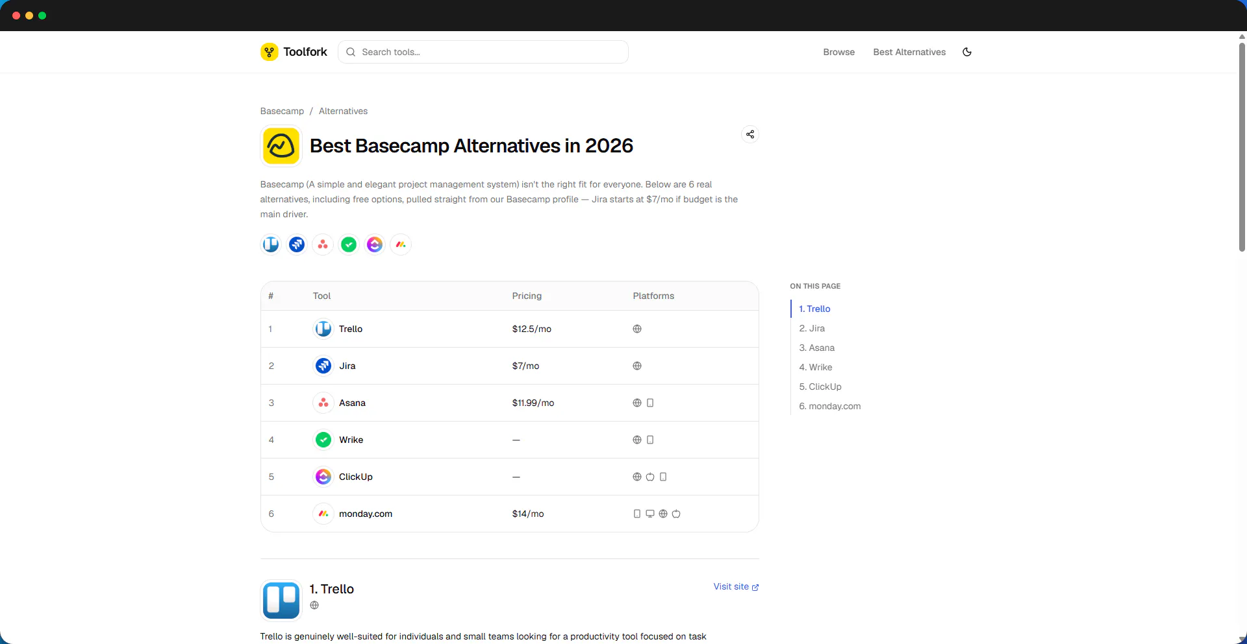
Task: Click the large Trello logo in section 1
Action: coord(281,601)
